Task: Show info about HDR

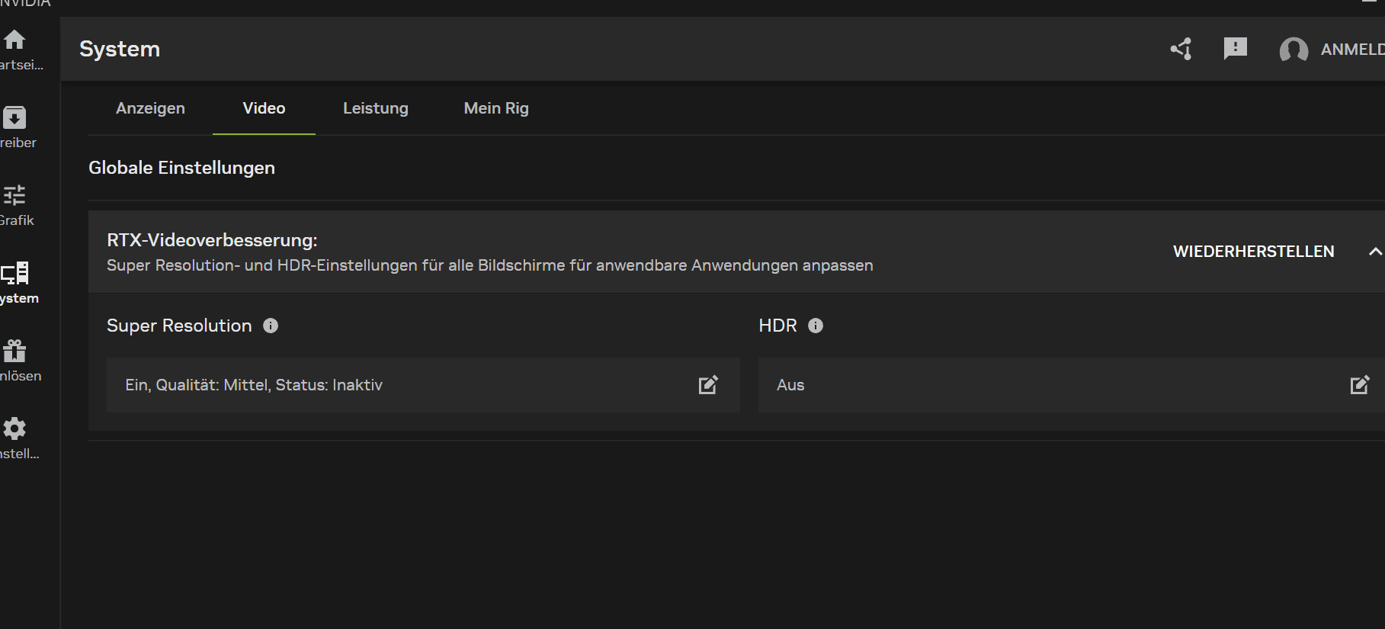Action: pos(816,326)
